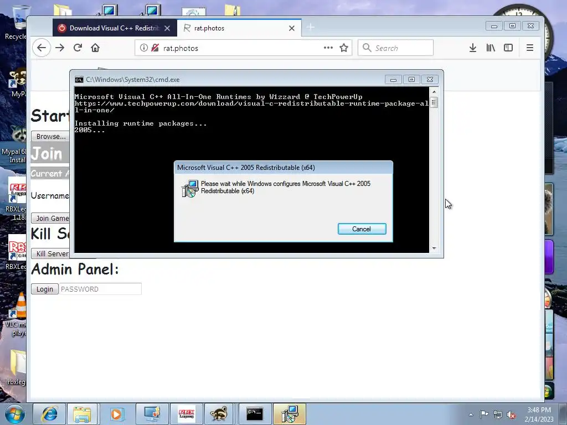Viewport: 567px width, 425px height.
Task: Focus the PASSWORD input field
Action: [100, 289]
